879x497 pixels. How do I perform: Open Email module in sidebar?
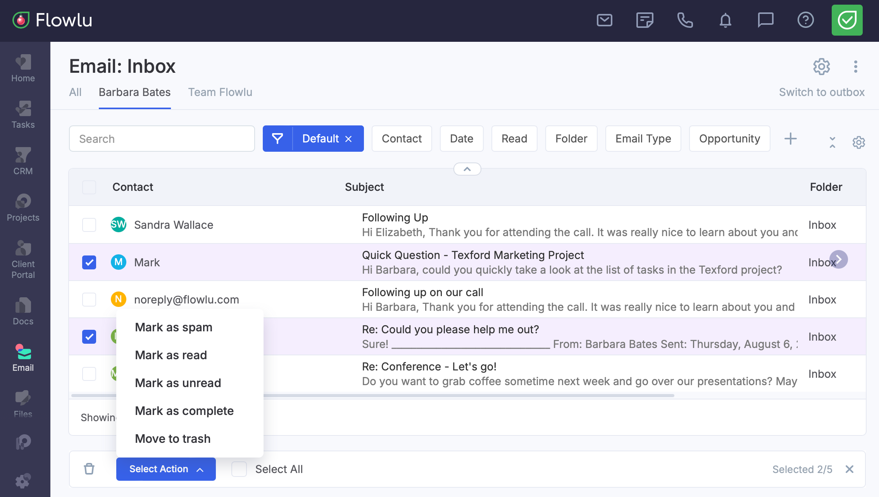click(x=23, y=358)
